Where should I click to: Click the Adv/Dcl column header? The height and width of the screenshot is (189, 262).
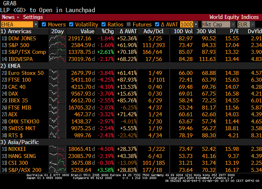click(153, 31)
